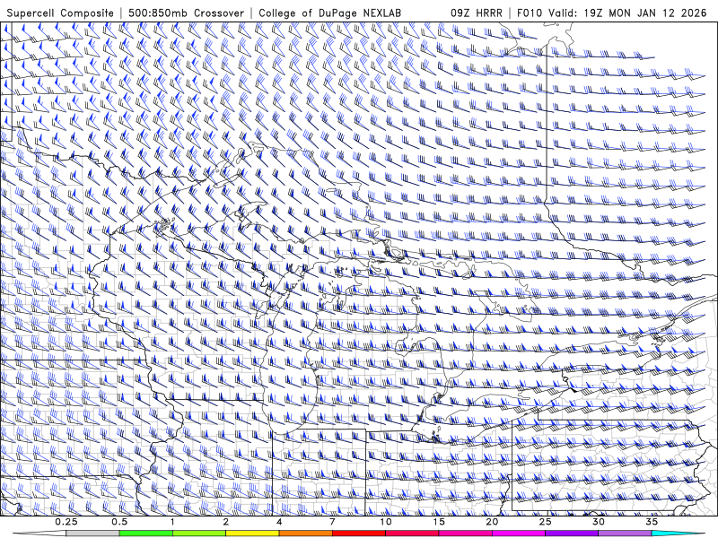Viewport: 718px width, 538px height.
Task: Click the 0.5 legend value
Action: pyautogui.click(x=119, y=522)
